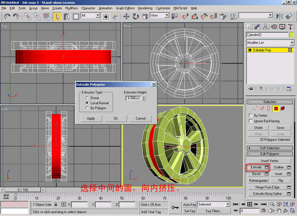Click the Shrink selection button
This screenshot has width=297, height=216.
pyautogui.click(x=258, y=128)
